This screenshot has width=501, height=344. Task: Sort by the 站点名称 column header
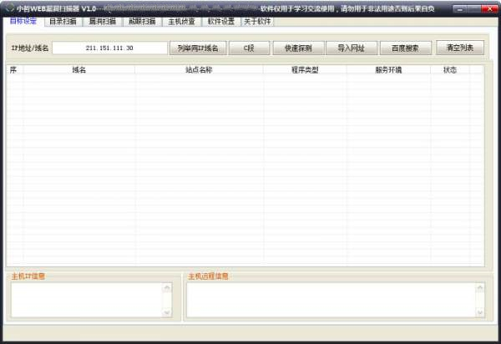point(199,69)
